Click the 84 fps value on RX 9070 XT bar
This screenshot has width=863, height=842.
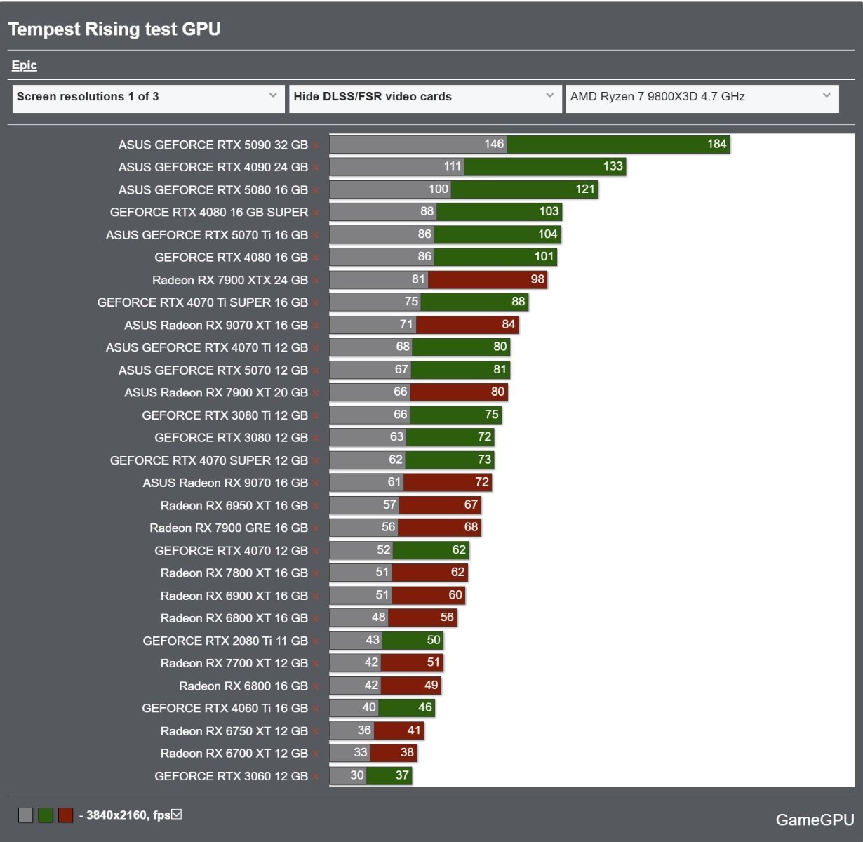point(509,324)
